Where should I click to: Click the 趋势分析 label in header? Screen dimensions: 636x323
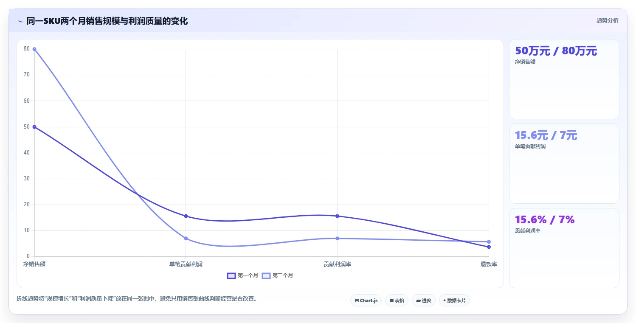coord(607,20)
